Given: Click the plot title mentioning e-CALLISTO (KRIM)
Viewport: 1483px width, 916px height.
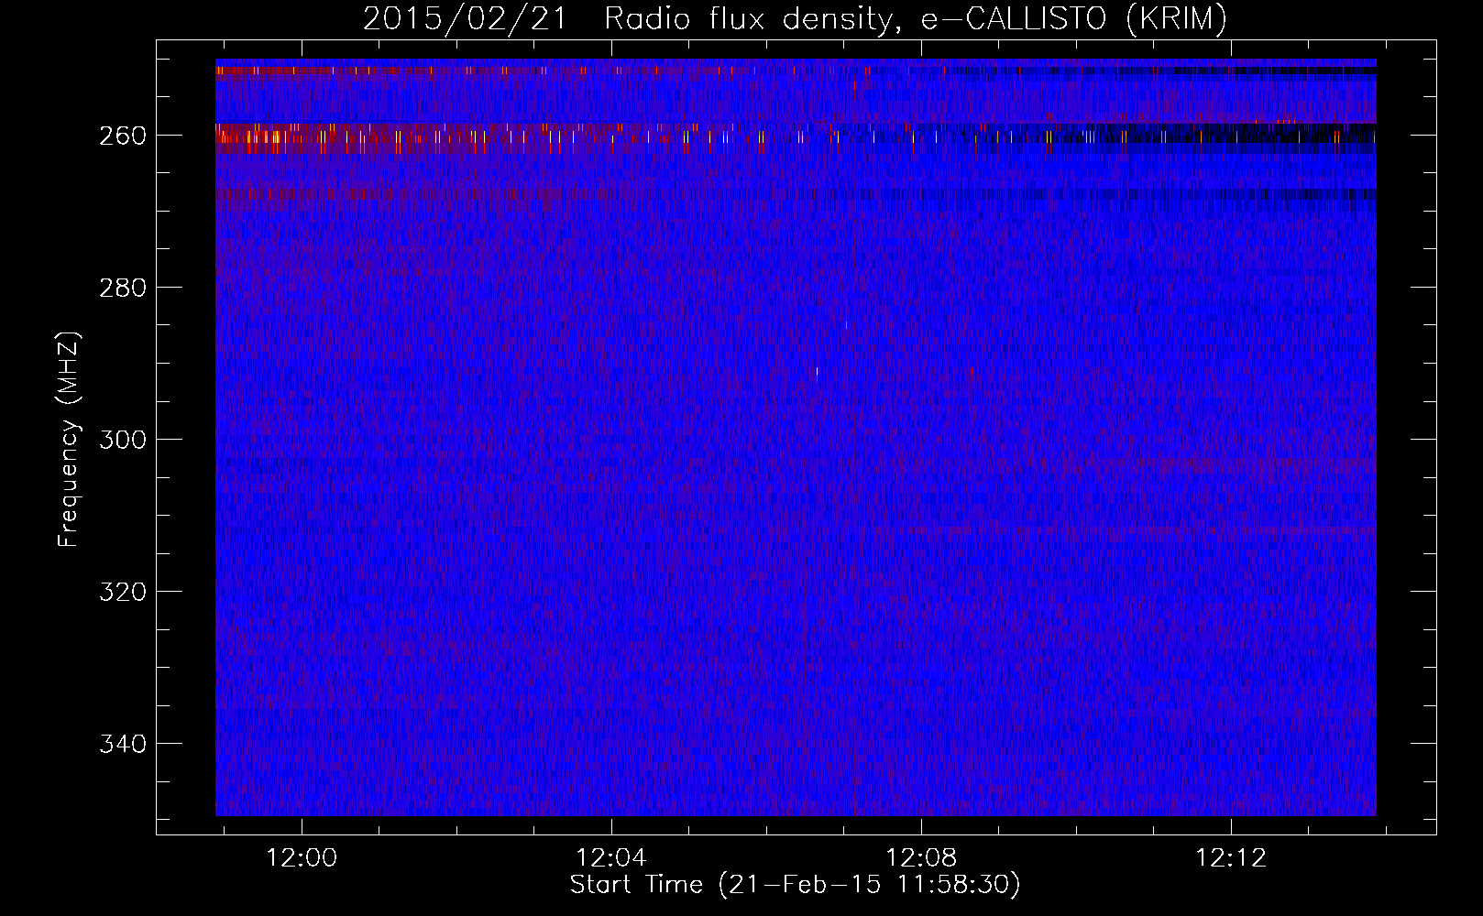Looking at the screenshot, I should 795,18.
